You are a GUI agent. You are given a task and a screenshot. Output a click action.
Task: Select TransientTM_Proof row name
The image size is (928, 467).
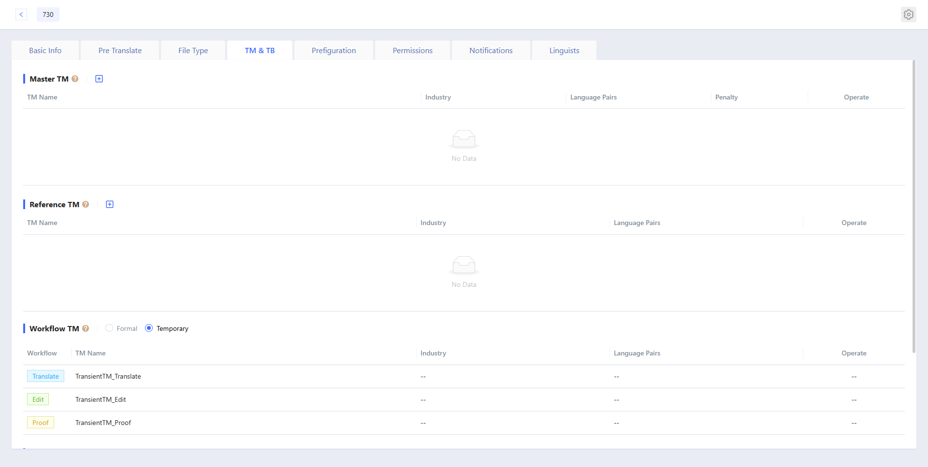[103, 423]
